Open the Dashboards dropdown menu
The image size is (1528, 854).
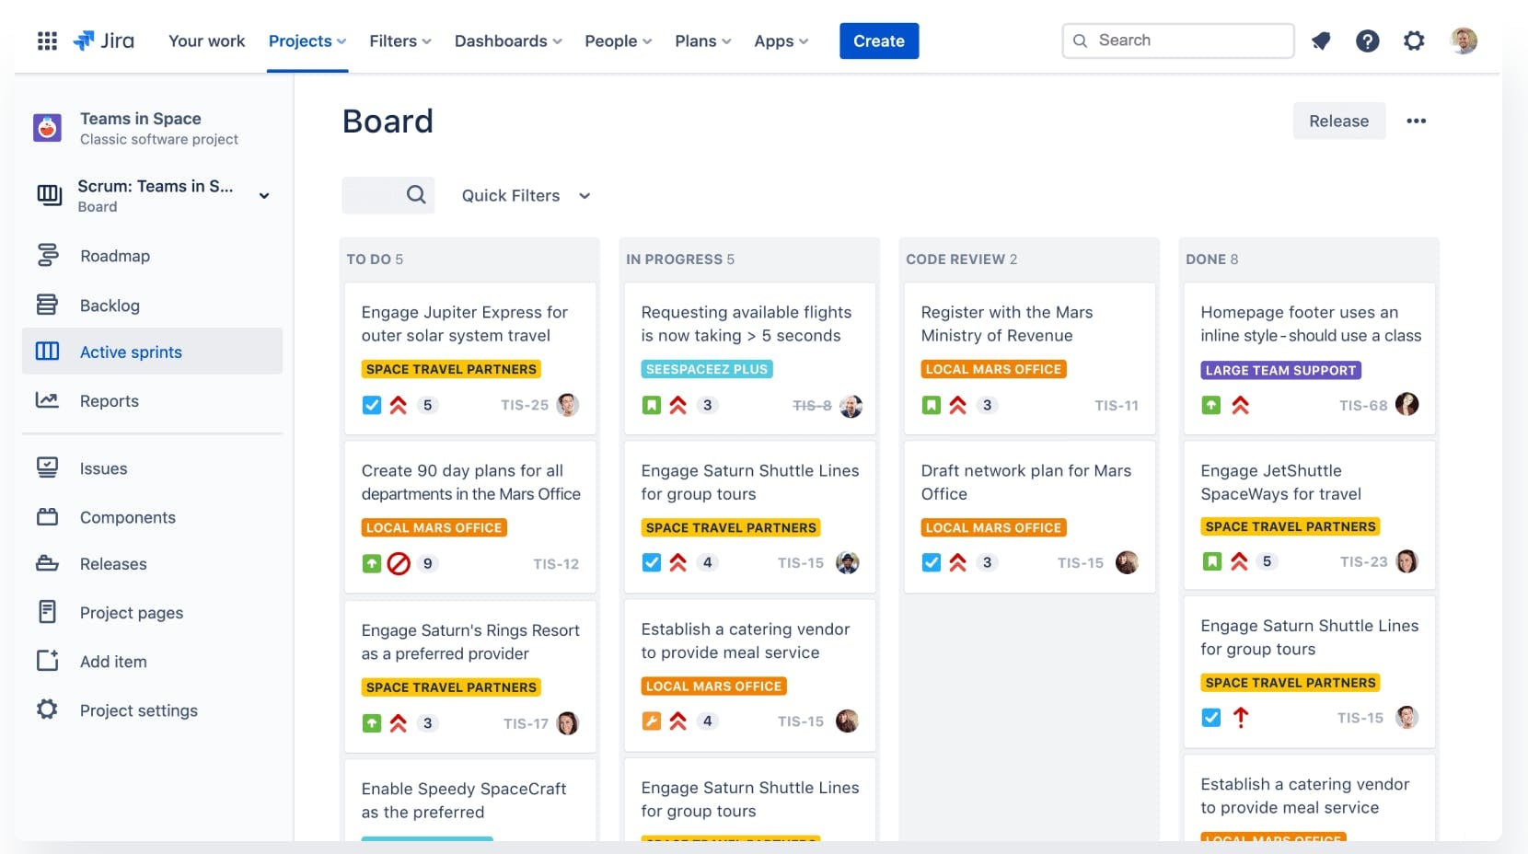pos(508,40)
